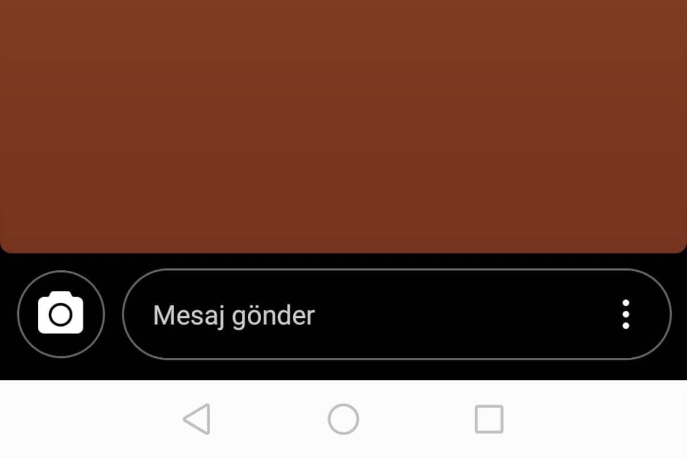Tap the brown story image area

(x=343, y=126)
